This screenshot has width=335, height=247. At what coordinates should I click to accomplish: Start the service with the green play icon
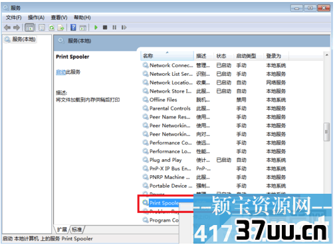[96, 27]
